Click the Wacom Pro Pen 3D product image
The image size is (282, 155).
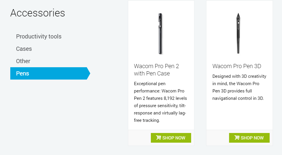(238, 33)
